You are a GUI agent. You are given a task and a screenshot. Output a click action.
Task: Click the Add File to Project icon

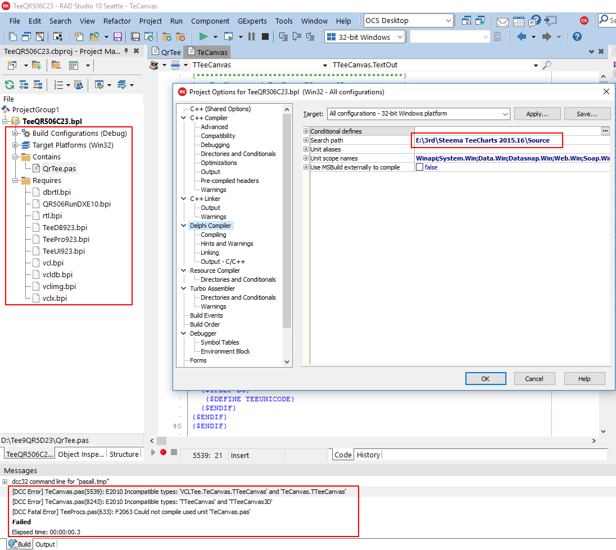[x=166, y=37]
